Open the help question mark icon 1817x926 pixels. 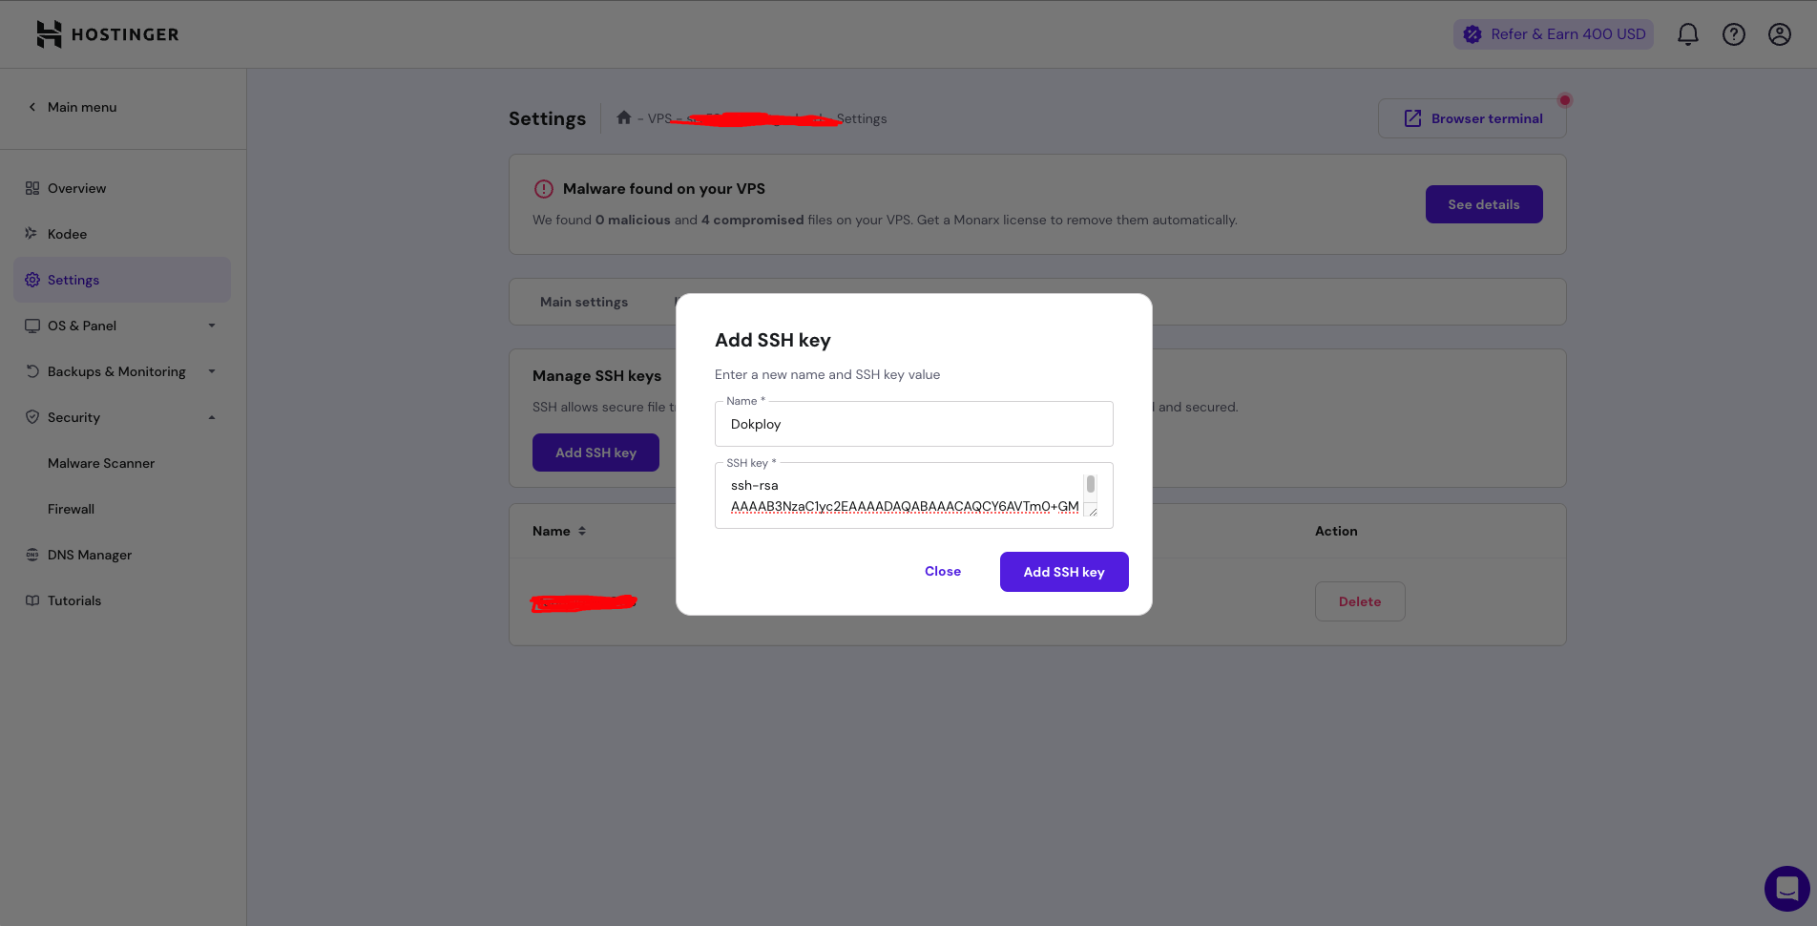point(1733,34)
